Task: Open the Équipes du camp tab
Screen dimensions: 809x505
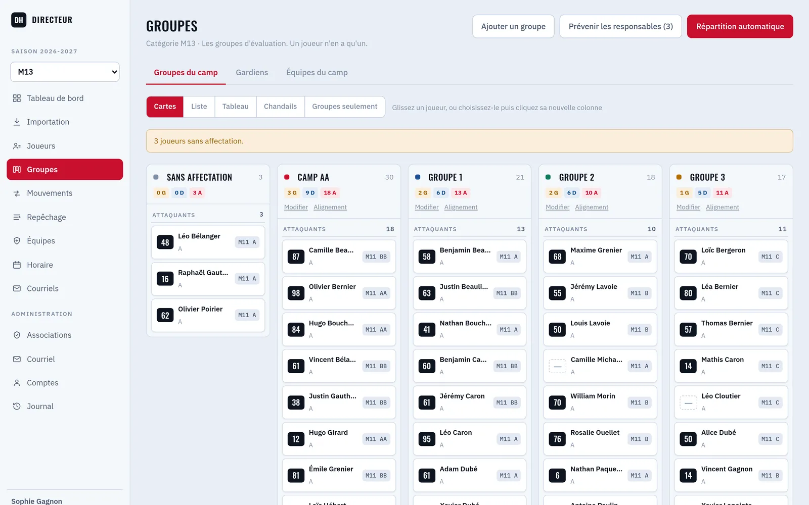Action: click(x=317, y=73)
